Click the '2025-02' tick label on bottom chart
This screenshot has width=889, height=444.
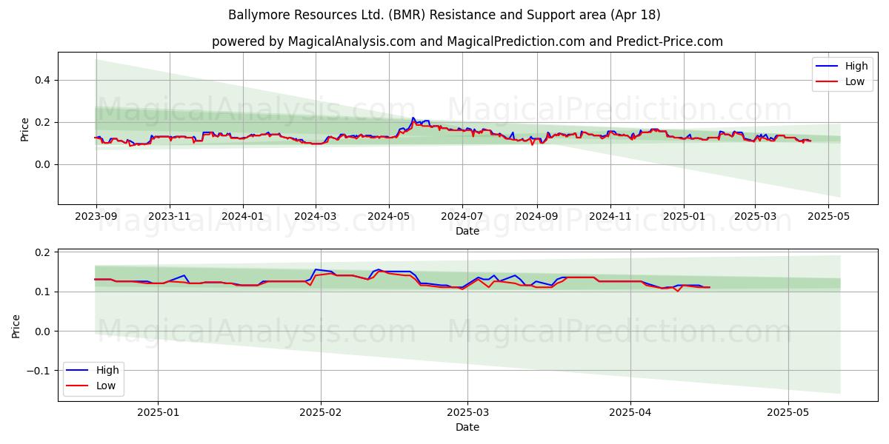321,412
